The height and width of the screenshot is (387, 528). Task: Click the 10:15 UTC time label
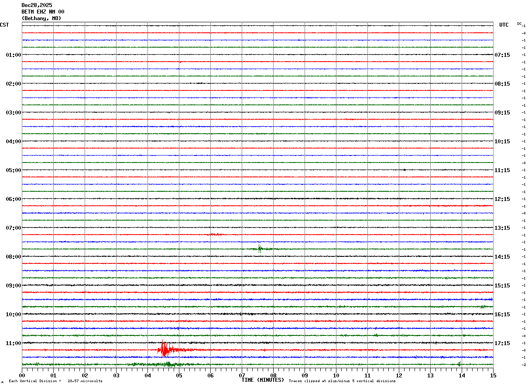point(502,142)
